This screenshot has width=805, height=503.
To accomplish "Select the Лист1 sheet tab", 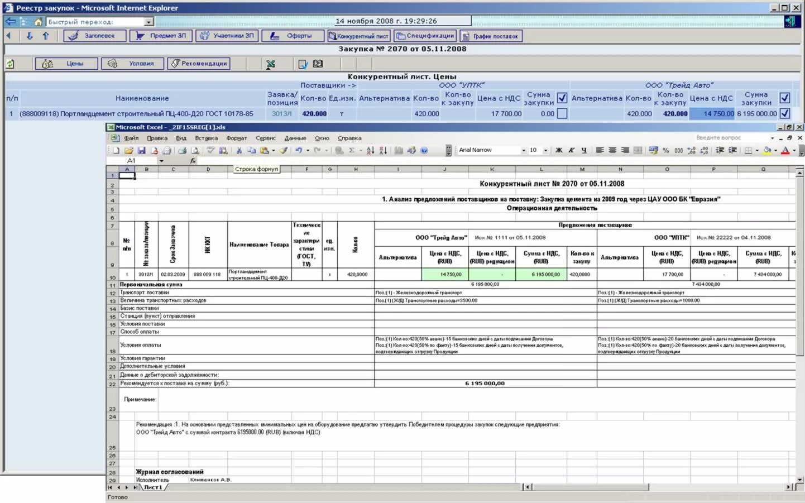I will pos(153,487).
